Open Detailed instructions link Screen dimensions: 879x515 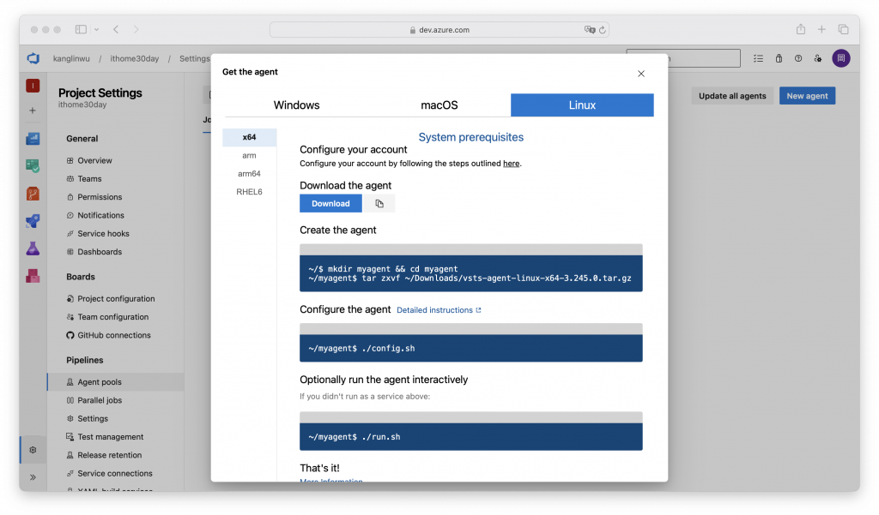(x=439, y=310)
